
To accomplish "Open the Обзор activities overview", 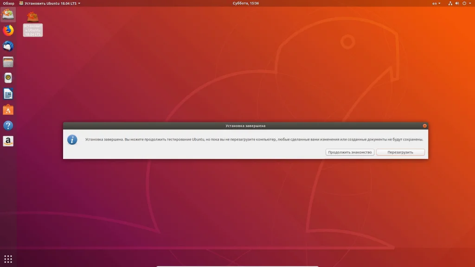I will coord(8,3).
